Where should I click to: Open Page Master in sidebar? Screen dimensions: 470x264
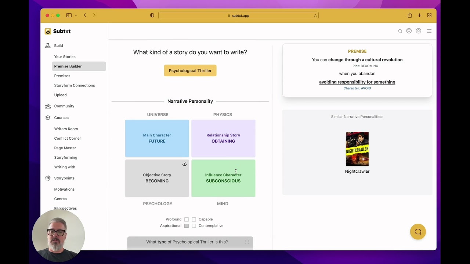[x=65, y=148]
